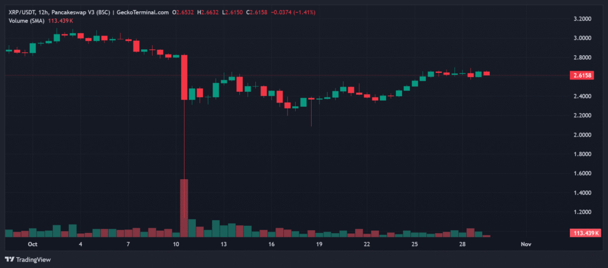Image resolution: width=608 pixels, height=268 pixels.
Task: Click the 113.439K volume tag on price axis
Action: coord(582,232)
